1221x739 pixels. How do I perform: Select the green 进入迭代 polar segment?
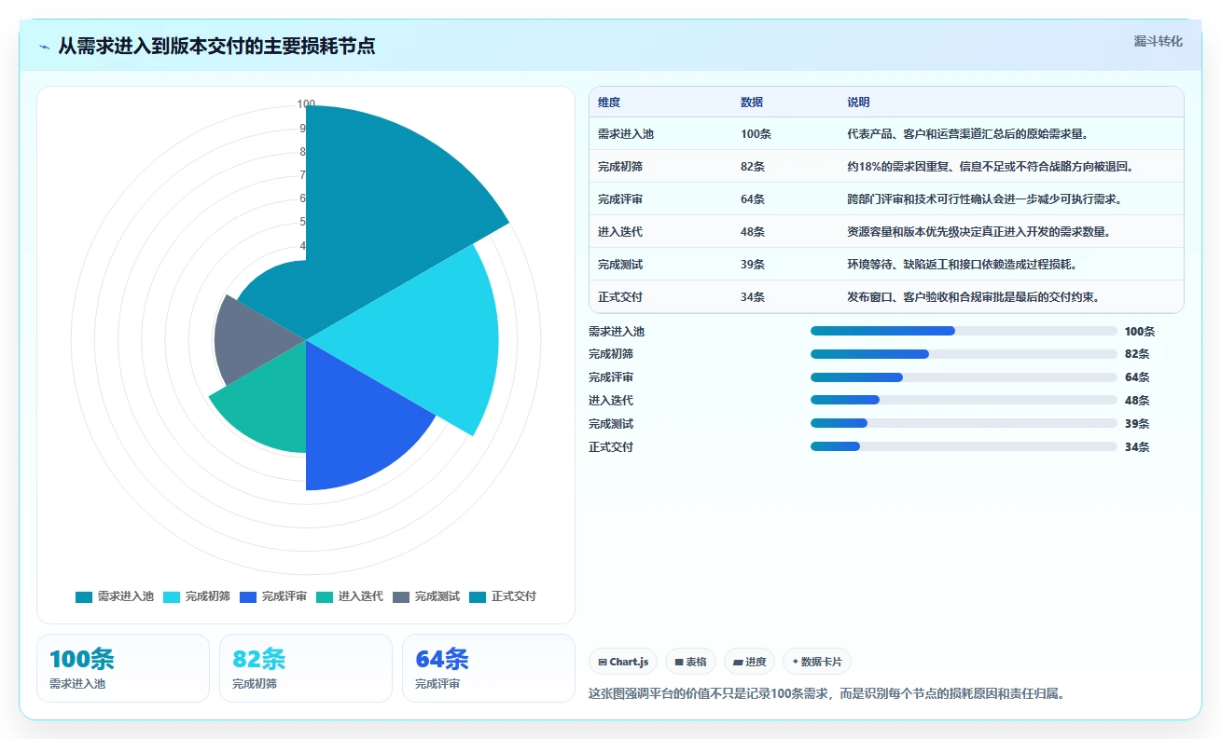pos(271,401)
